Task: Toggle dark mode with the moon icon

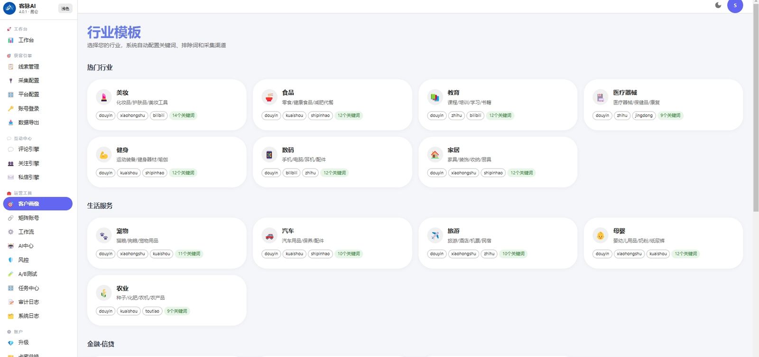Action: coord(718,5)
